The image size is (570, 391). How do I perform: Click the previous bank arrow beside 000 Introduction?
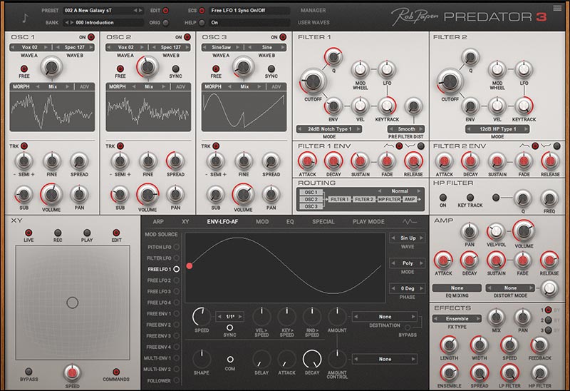click(67, 23)
